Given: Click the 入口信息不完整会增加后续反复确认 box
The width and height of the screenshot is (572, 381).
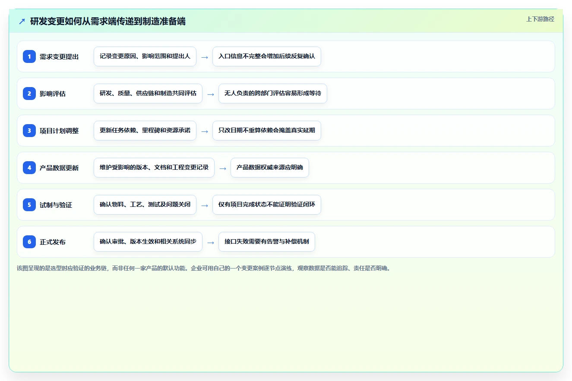Looking at the screenshot, I should tap(267, 56).
